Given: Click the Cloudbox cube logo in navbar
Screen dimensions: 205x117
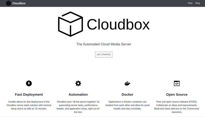Looking at the screenshot, I should coord(8,3).
